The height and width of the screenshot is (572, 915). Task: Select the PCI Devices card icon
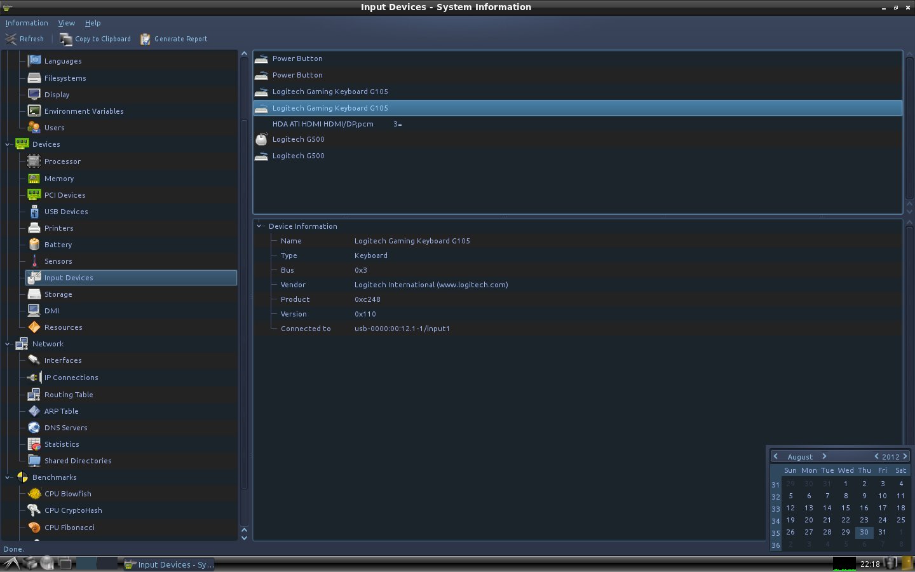click(34, 195)
